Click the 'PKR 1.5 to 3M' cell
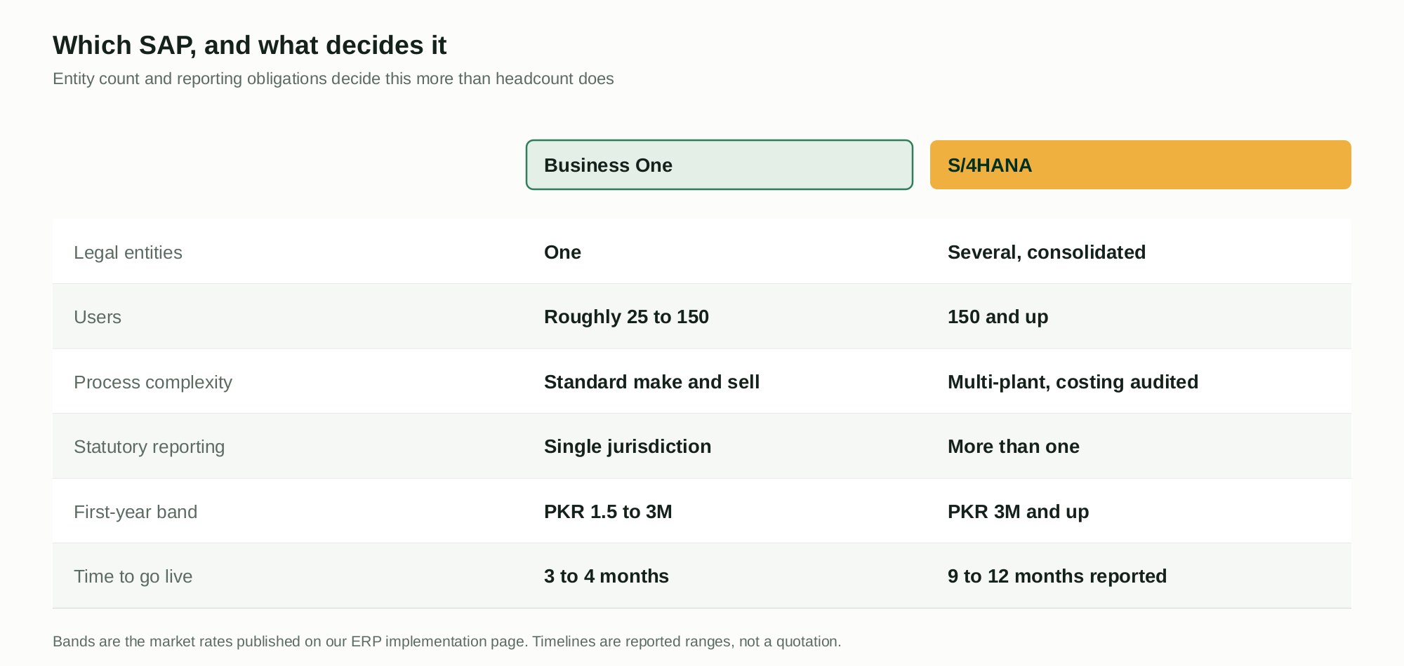Image resolution: width=1404 pixels, height=666 pixels. click(608, 512)
